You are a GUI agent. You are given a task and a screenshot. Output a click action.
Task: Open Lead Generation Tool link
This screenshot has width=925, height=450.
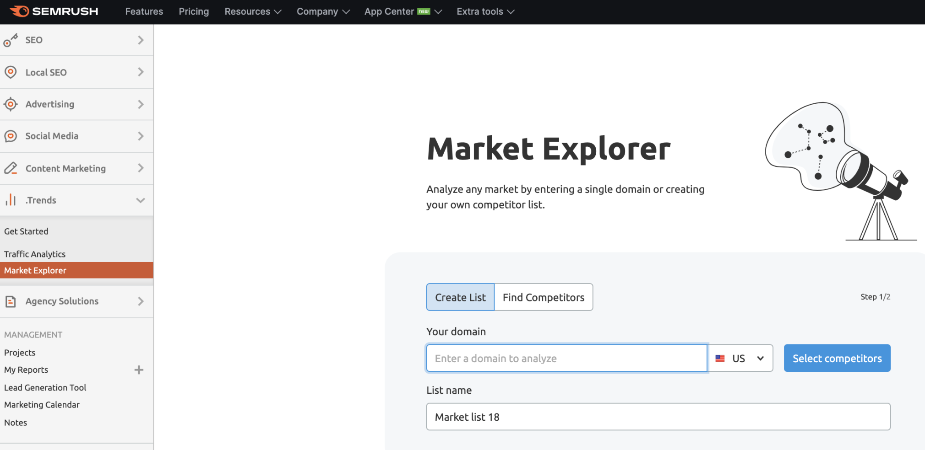tap(45, 388)
